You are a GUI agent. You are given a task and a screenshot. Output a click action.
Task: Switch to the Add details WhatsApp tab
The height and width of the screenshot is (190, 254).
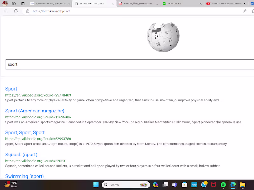pyautogui.click(x=178, y=4)
